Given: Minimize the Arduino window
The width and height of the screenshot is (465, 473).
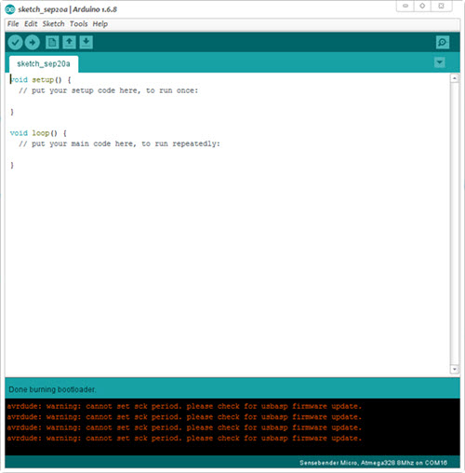Looking at the screenshot, I should tap(405, 6).
